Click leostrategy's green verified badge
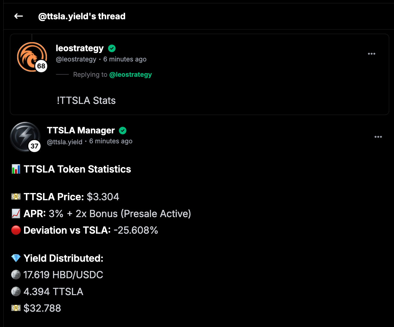This screenshot has height=327, width=394. (x=112, y=48)
